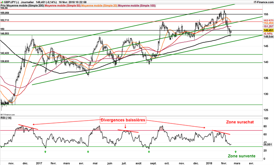Image resolution: width=274 pixels, height=165 pixels.
Task: Click the red -0,14% change tag
Action: pos(268,33)
